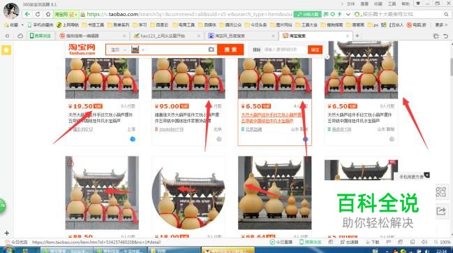453x253 pixels.
Task: Open the browser home page icon
Action: click(x=48, y=14)
